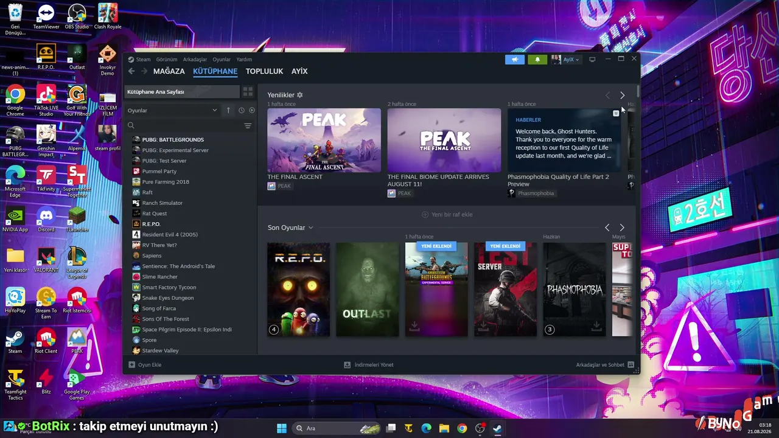Open the advanced filter icon in library sidebar
779x438 pixels.
[x=248, y=126]
